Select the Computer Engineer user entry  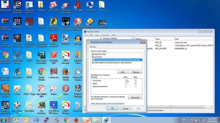[x=117, y=60]
